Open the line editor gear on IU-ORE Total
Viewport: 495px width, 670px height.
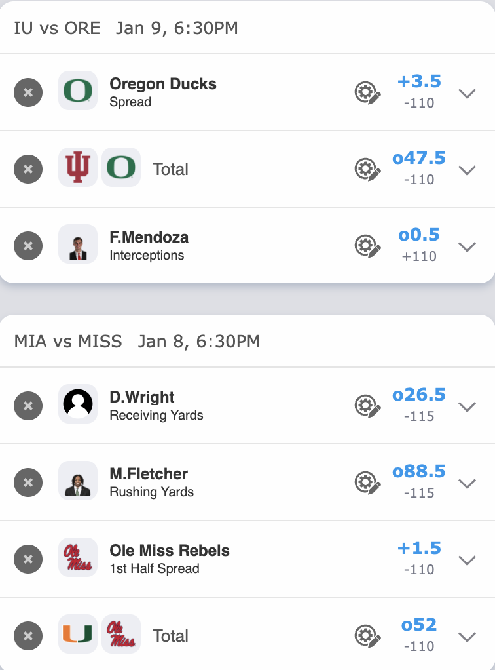(367, 169)
